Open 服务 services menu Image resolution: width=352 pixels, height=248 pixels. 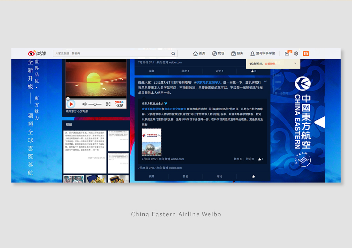pyautogui.click(x=237, y=53)
